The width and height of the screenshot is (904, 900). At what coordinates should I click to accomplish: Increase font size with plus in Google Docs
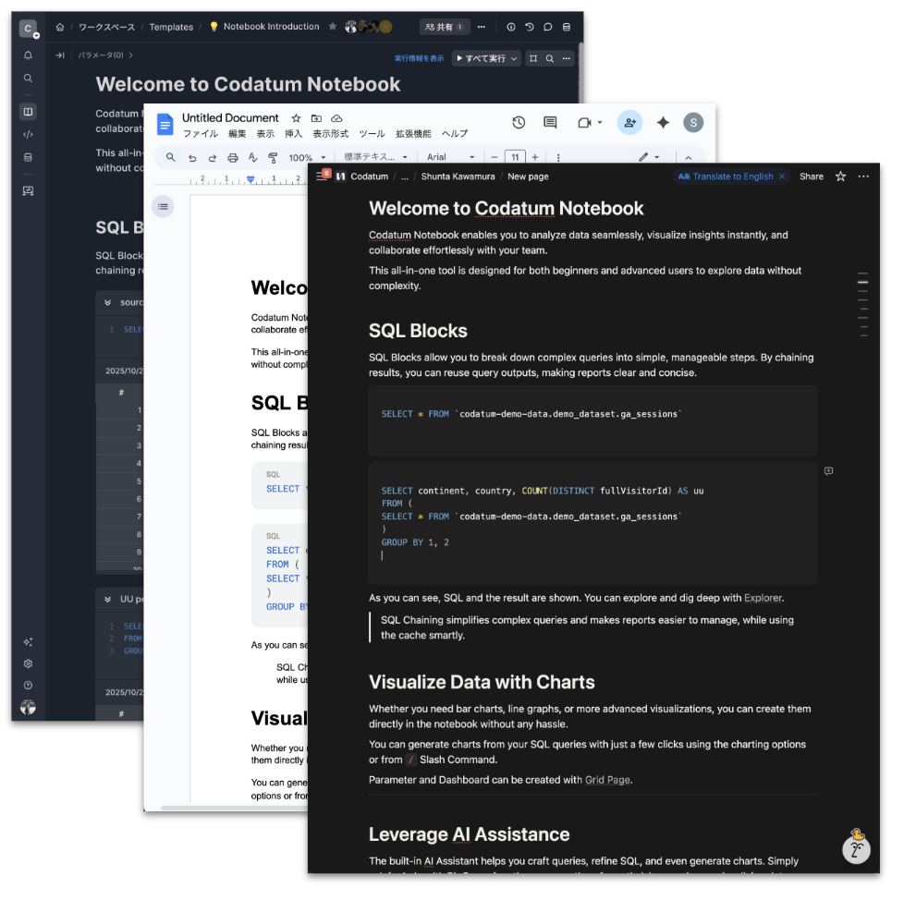[535, 157]
